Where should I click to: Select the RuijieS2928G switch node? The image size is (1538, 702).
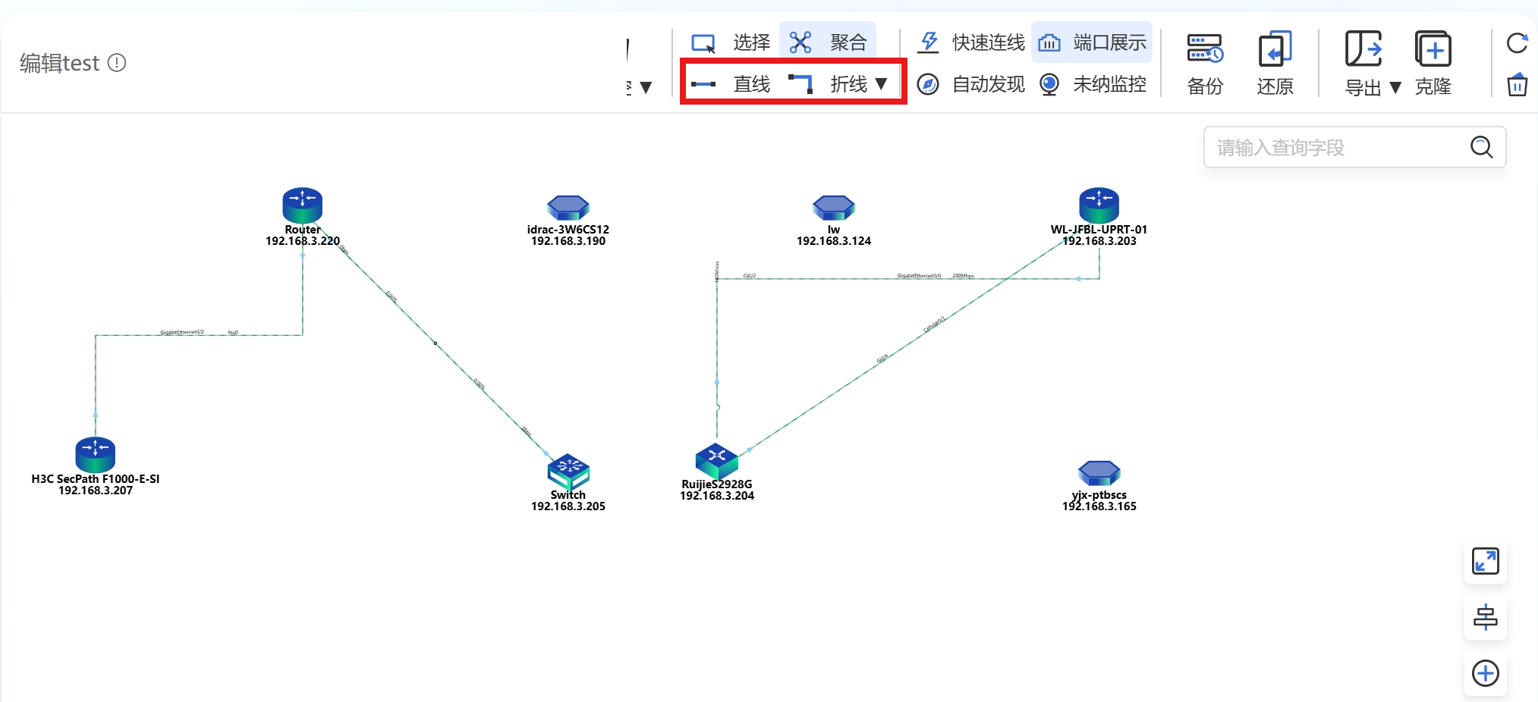point(717,461)
